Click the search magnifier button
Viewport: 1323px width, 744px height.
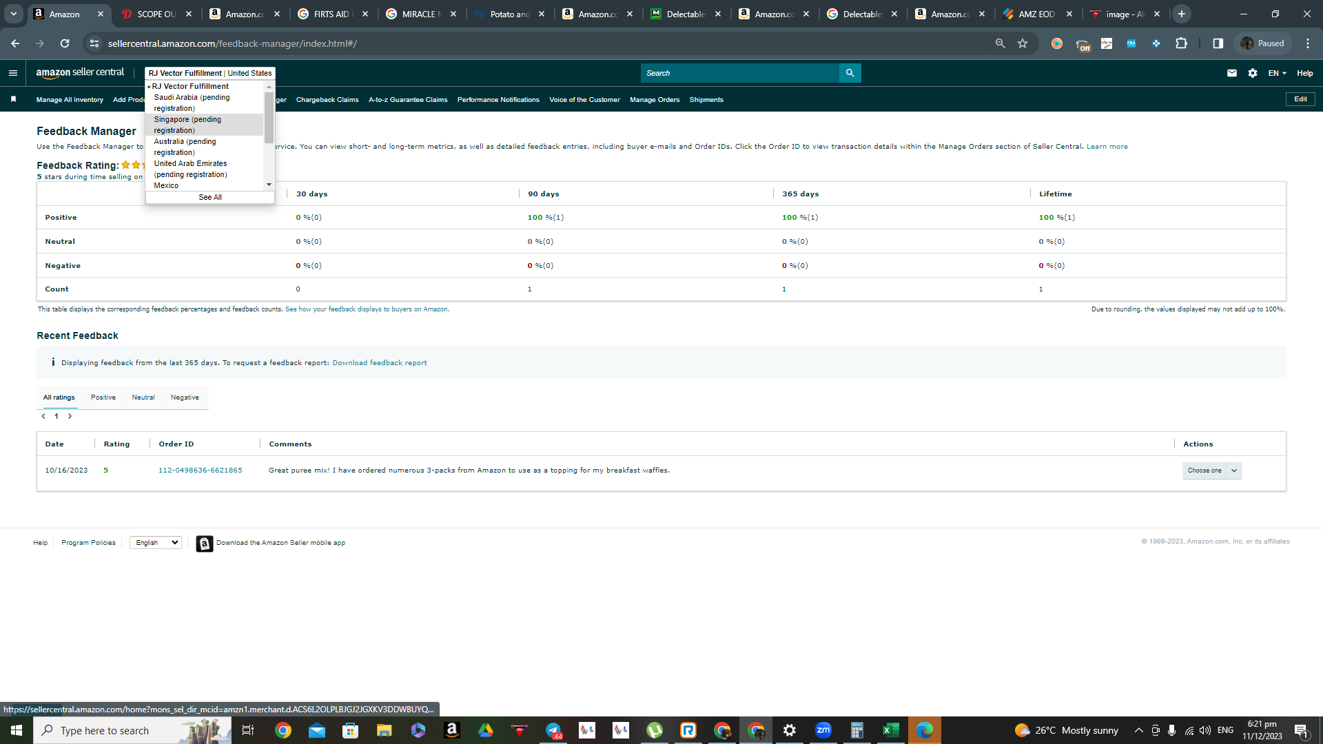click(x=850, y=73)
